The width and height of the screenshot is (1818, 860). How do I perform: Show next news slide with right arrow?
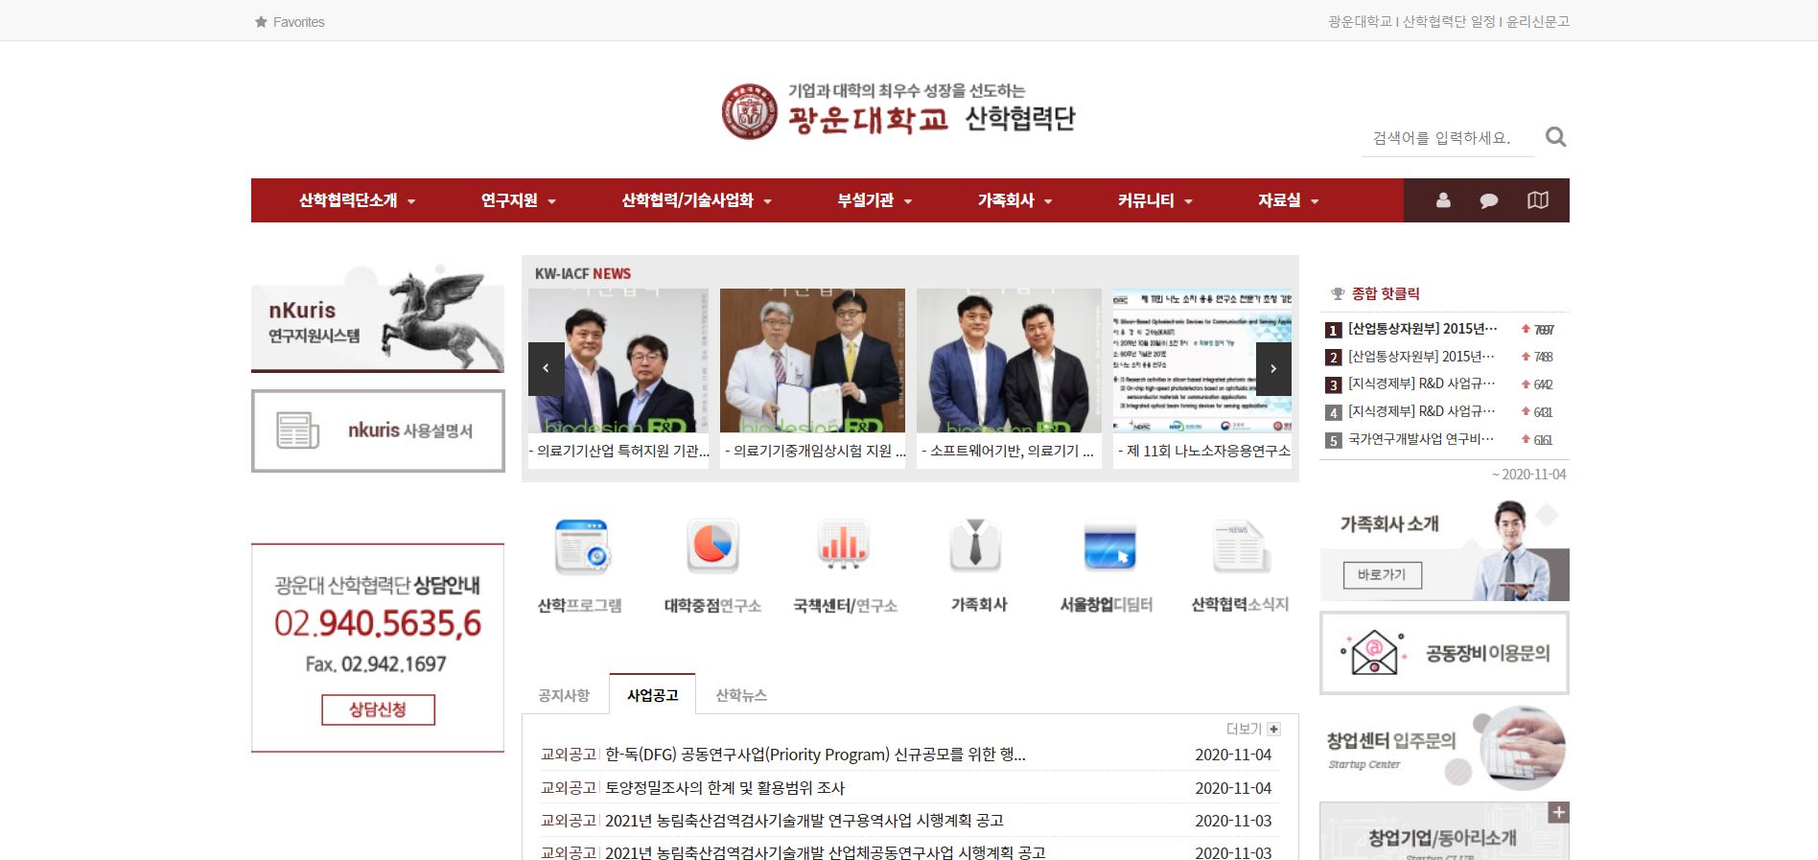point(1273,369)
